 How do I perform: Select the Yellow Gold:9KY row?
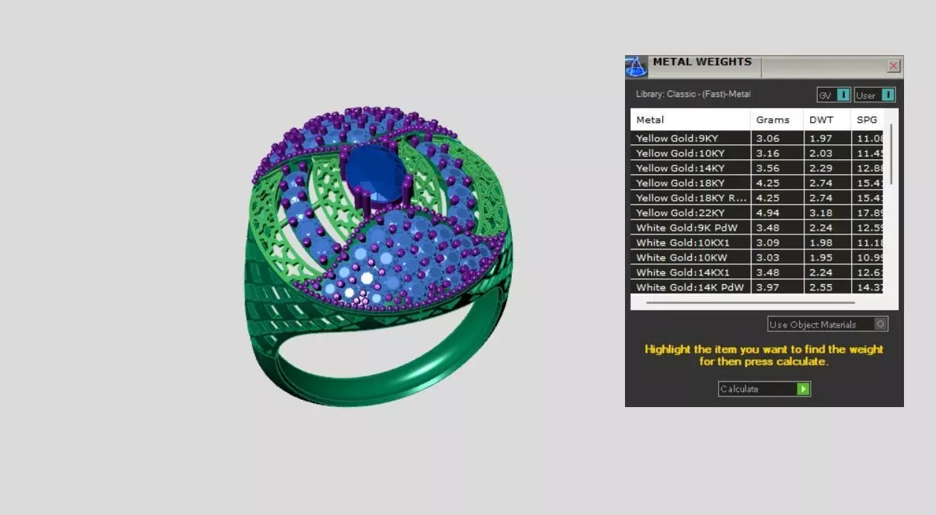tap(757, 138)
